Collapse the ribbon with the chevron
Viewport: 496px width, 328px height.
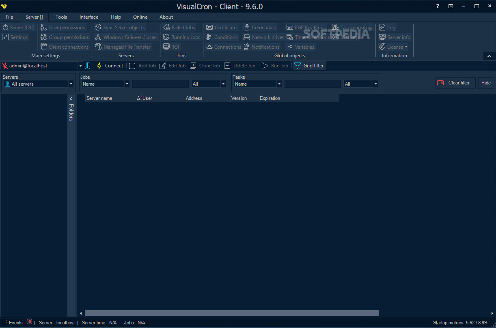489,56
